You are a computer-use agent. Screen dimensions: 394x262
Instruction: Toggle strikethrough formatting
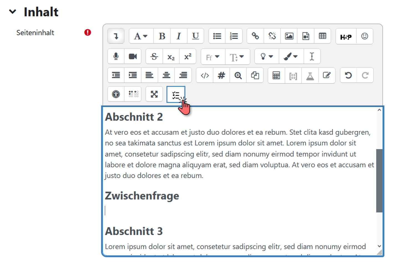coord(154,57)
